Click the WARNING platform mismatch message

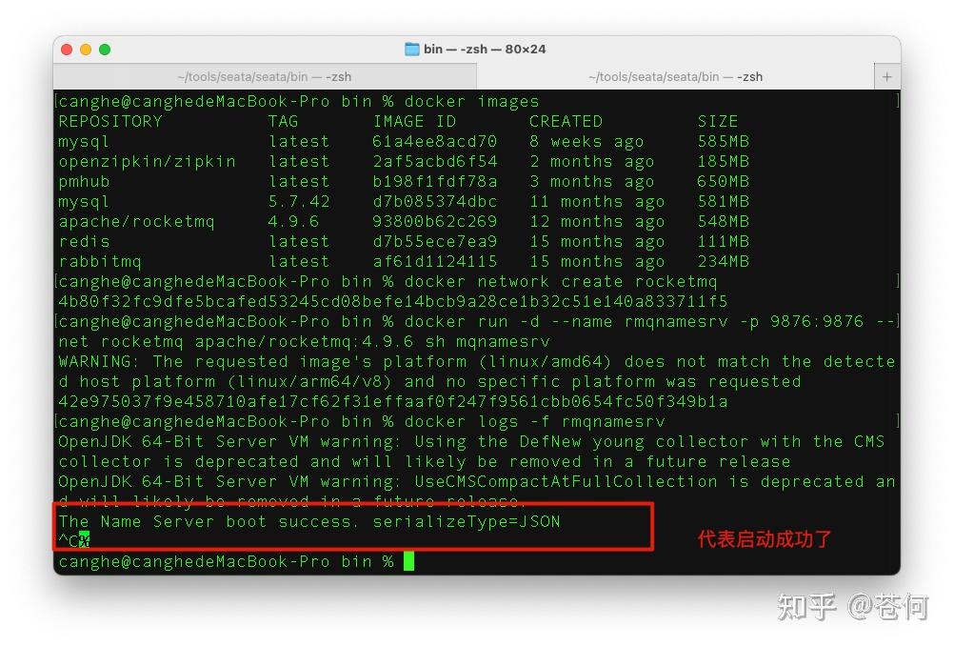click(x=476, y=372)
